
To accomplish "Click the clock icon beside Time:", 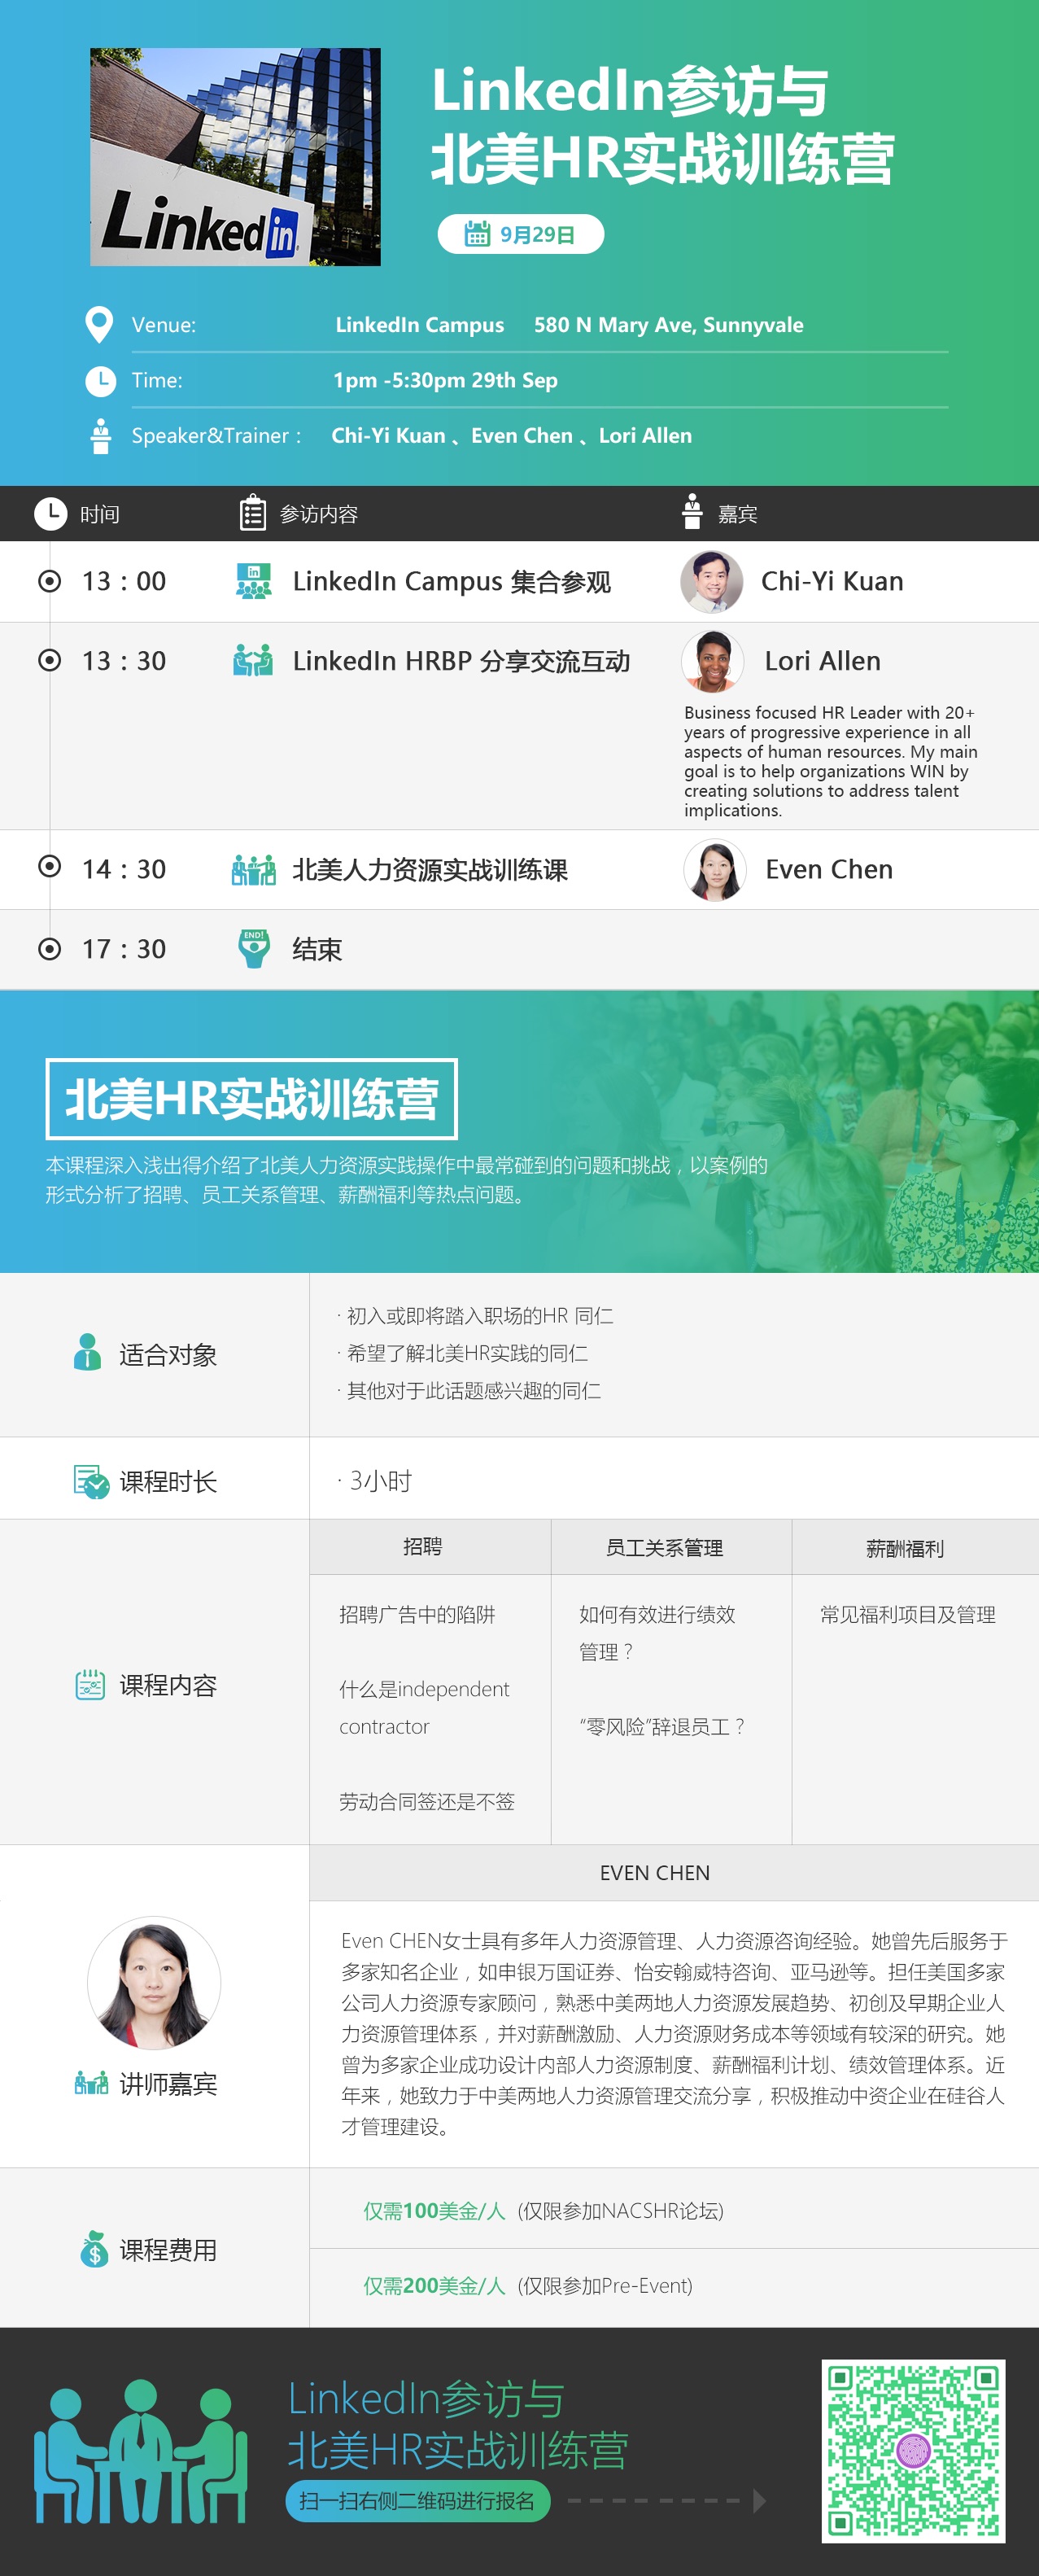I will point(100,381).
